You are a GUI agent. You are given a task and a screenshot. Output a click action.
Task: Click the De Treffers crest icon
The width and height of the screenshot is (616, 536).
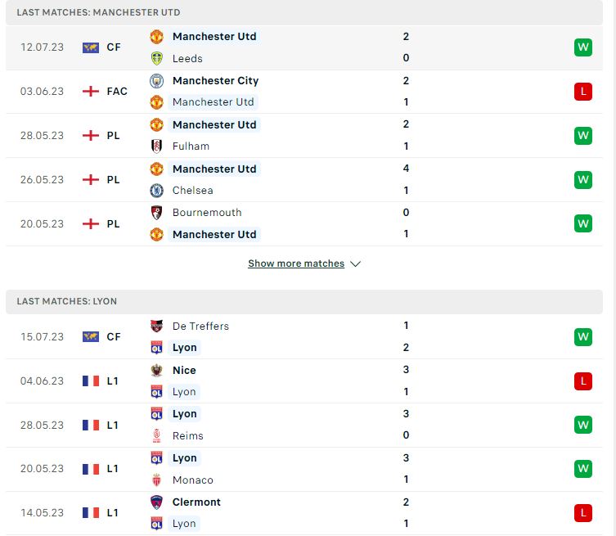(x=156, y=326)
